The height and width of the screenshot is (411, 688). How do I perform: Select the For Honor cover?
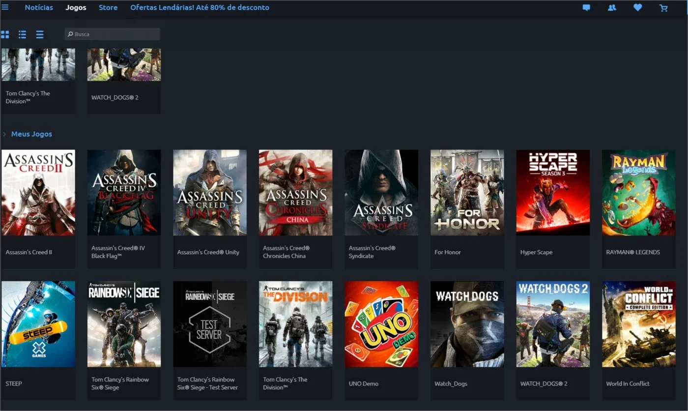coord(467,193)
